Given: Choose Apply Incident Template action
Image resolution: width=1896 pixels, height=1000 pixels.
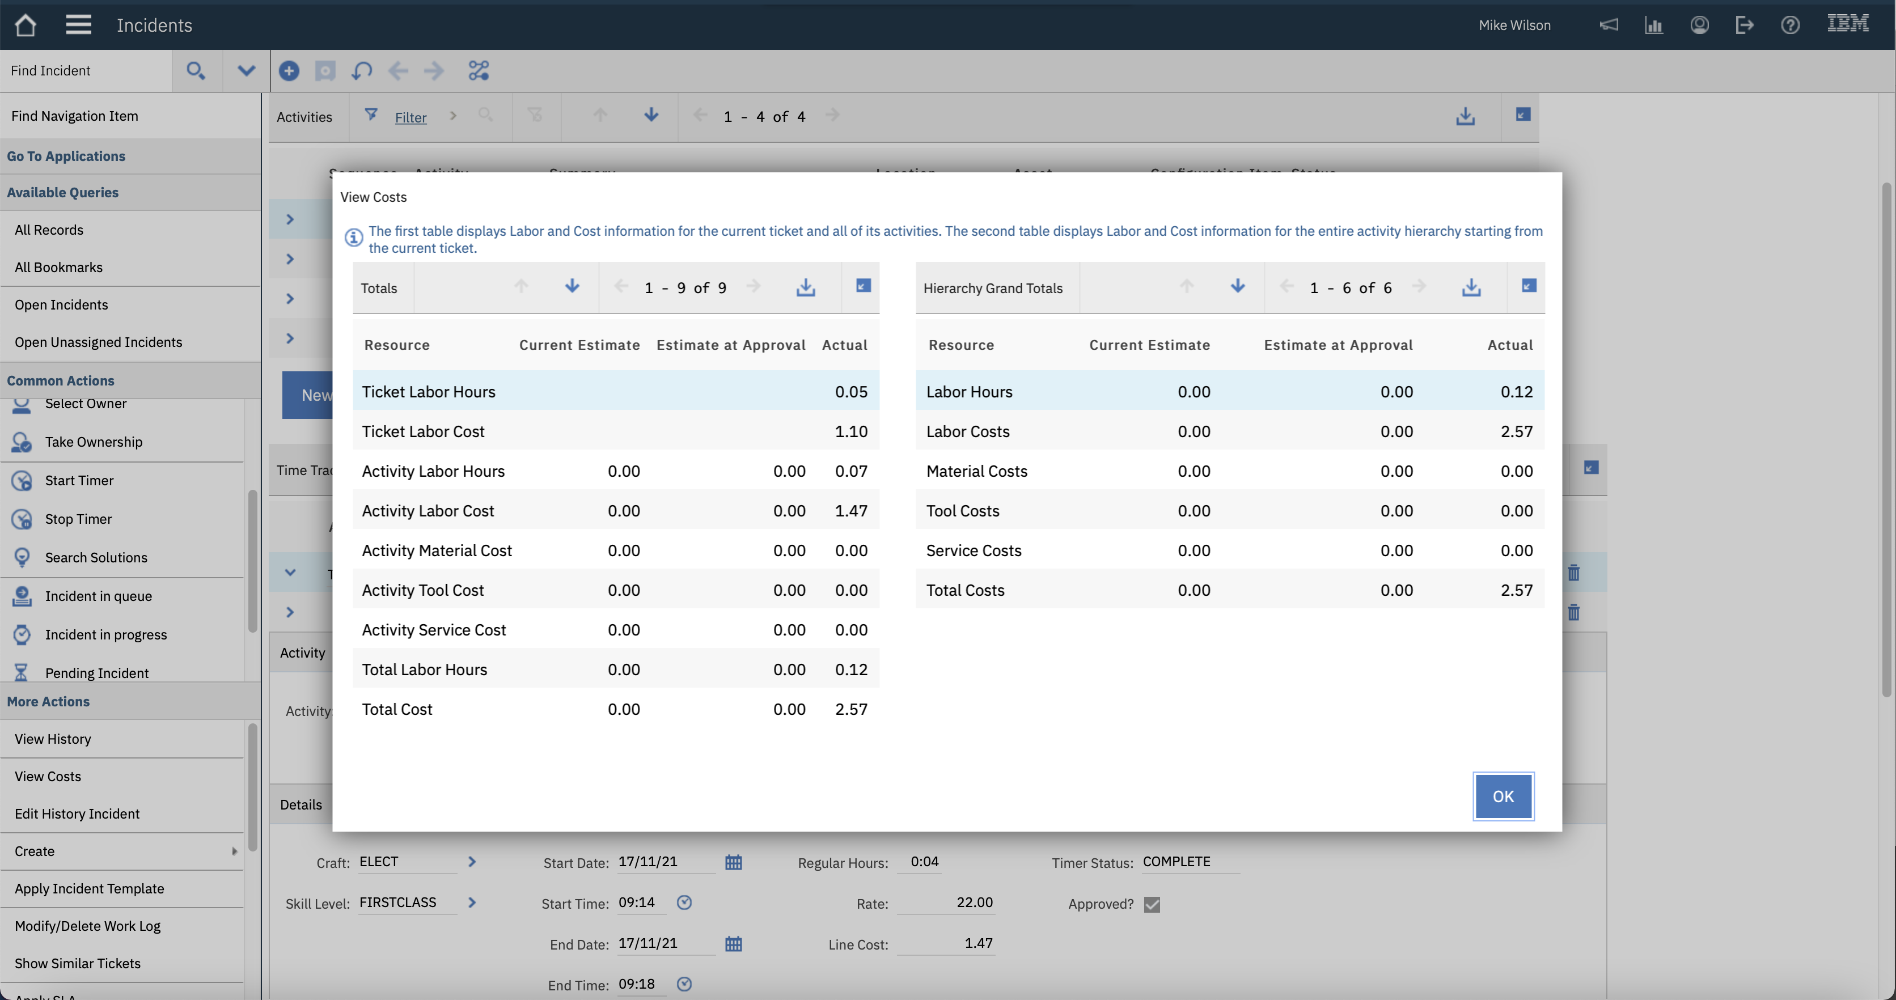Looking at the screenshot, I should point(89,888).
